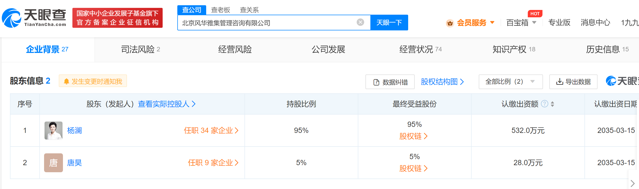Viewport: 639px width, 189px height.
Task: Click the 最终受益股份 column header
Action: [414, 104]
